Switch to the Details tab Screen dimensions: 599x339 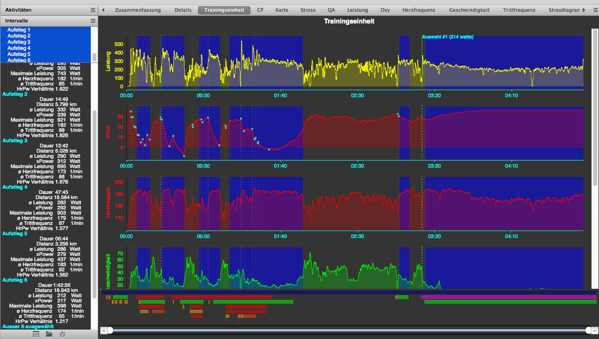(x=183, y=10)
